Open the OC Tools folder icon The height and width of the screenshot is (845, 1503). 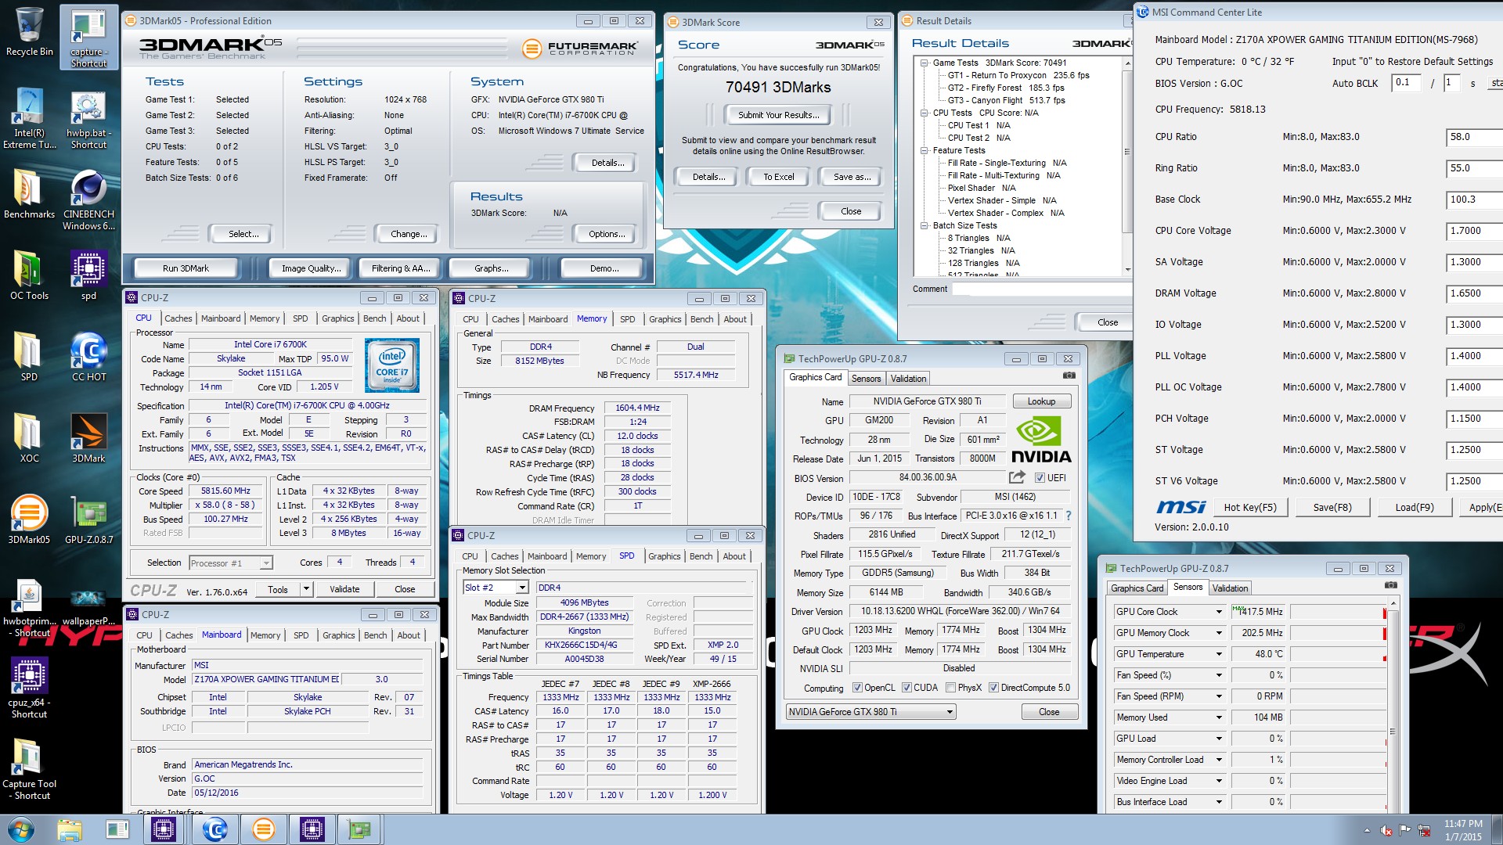(x=29, y=275)
